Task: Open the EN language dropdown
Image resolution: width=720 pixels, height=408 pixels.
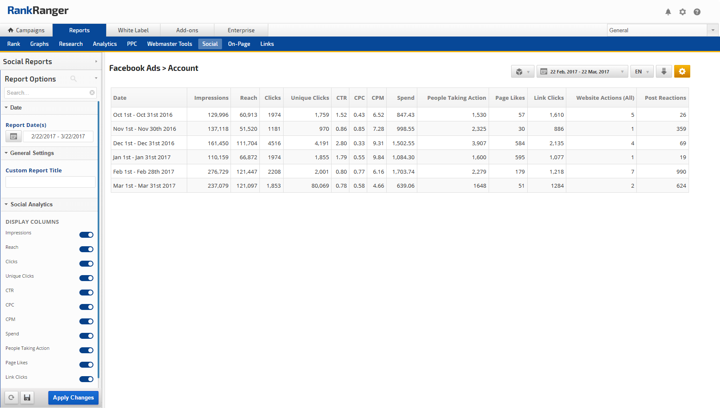Action: [x=641, y=72]
